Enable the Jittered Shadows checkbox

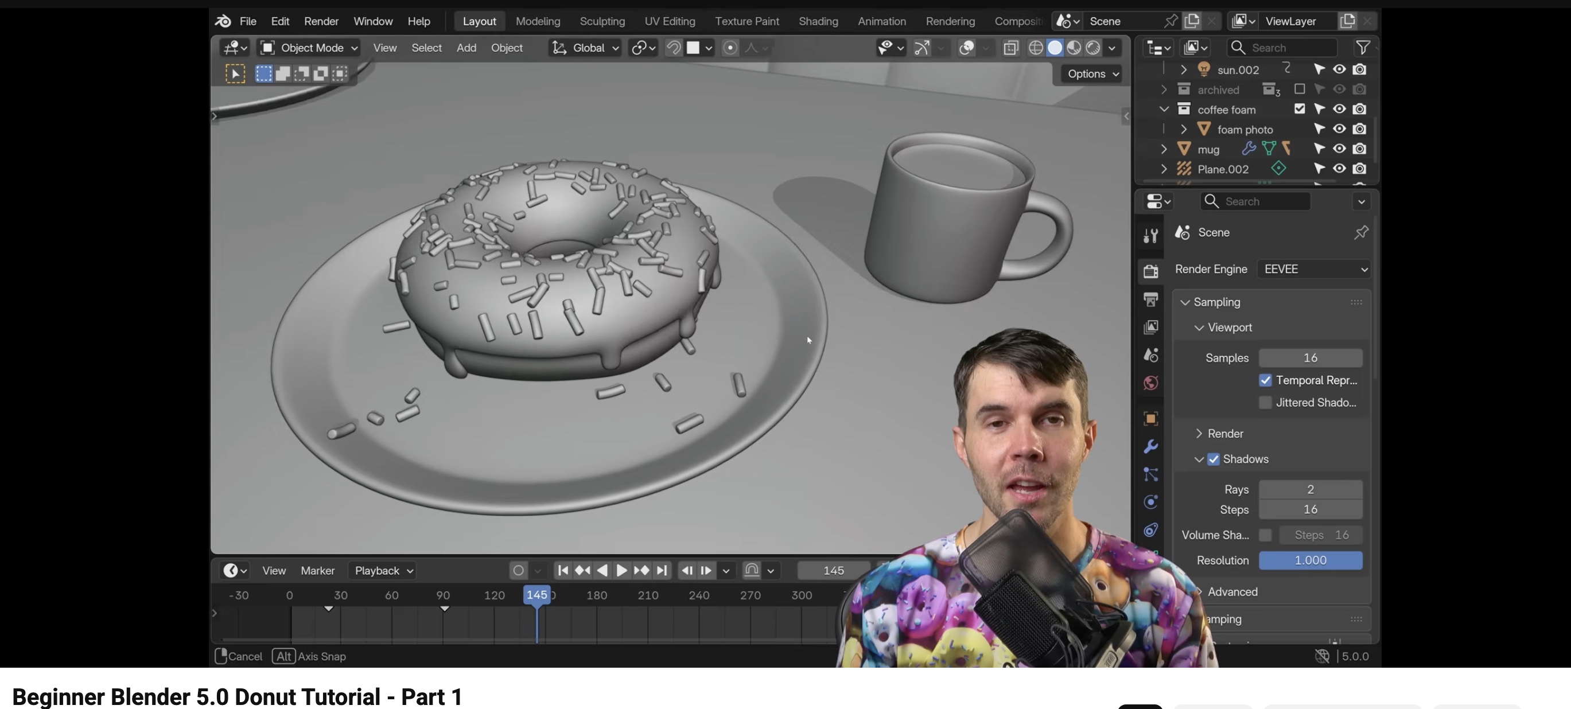[x=1265, y=402]
